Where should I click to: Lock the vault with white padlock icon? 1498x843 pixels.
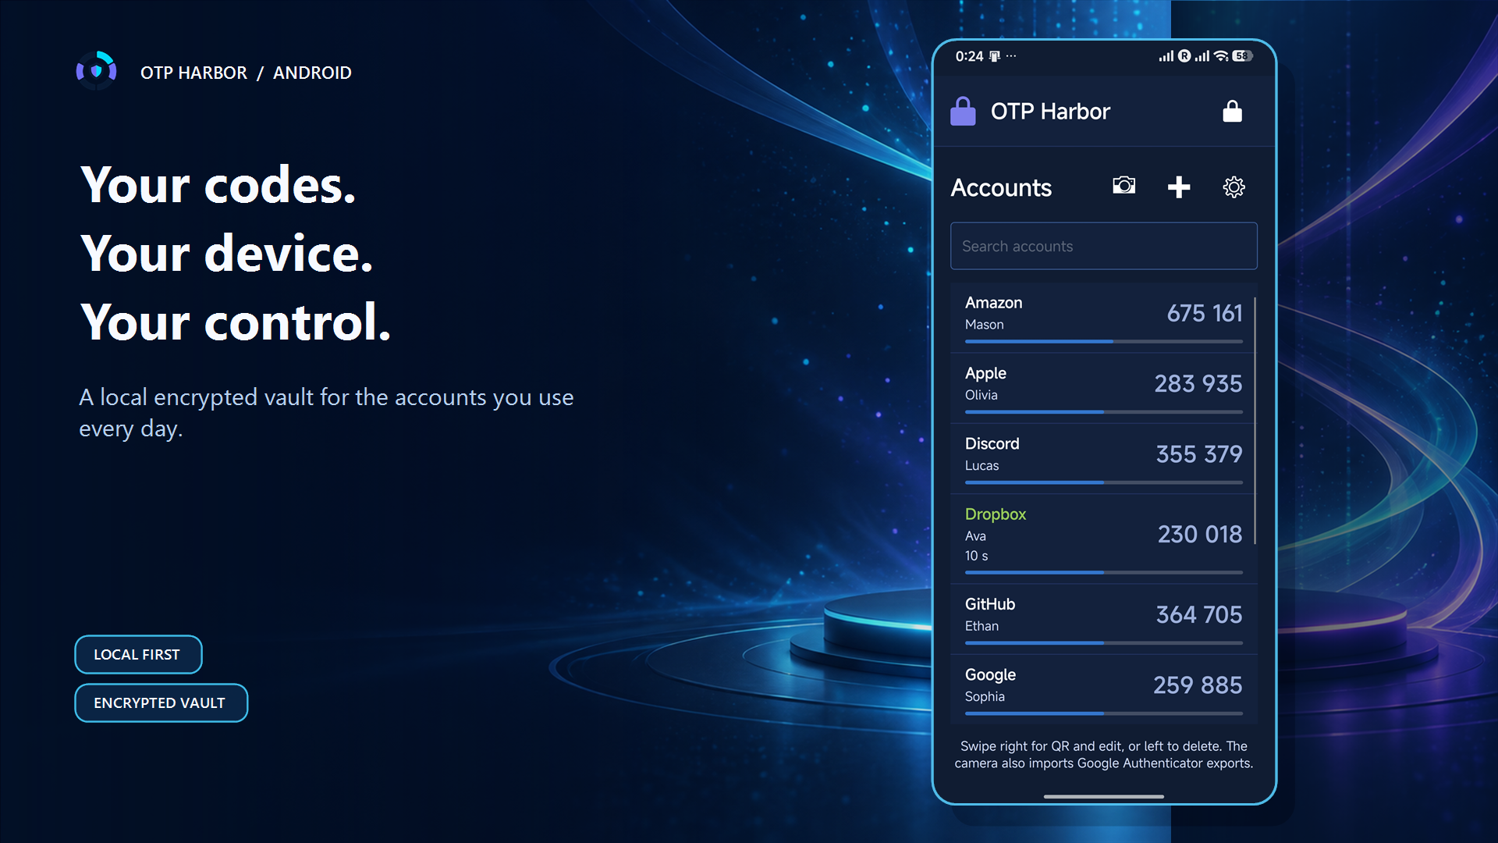1232,112
